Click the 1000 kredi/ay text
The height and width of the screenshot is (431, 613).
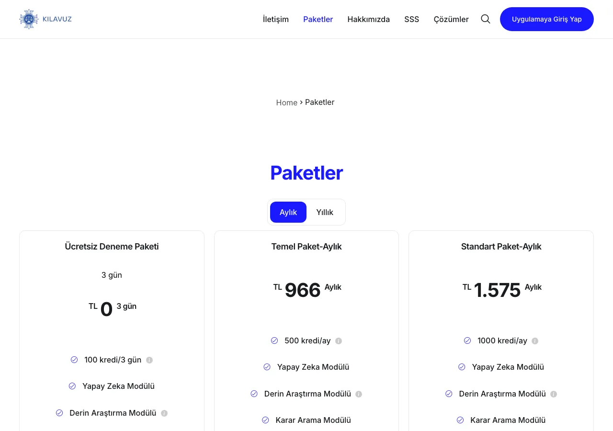502,341
